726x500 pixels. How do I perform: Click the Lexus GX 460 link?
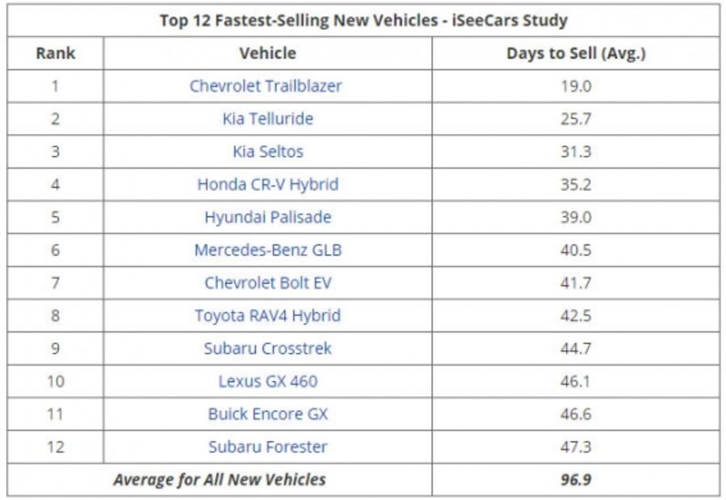pos(267,381)
